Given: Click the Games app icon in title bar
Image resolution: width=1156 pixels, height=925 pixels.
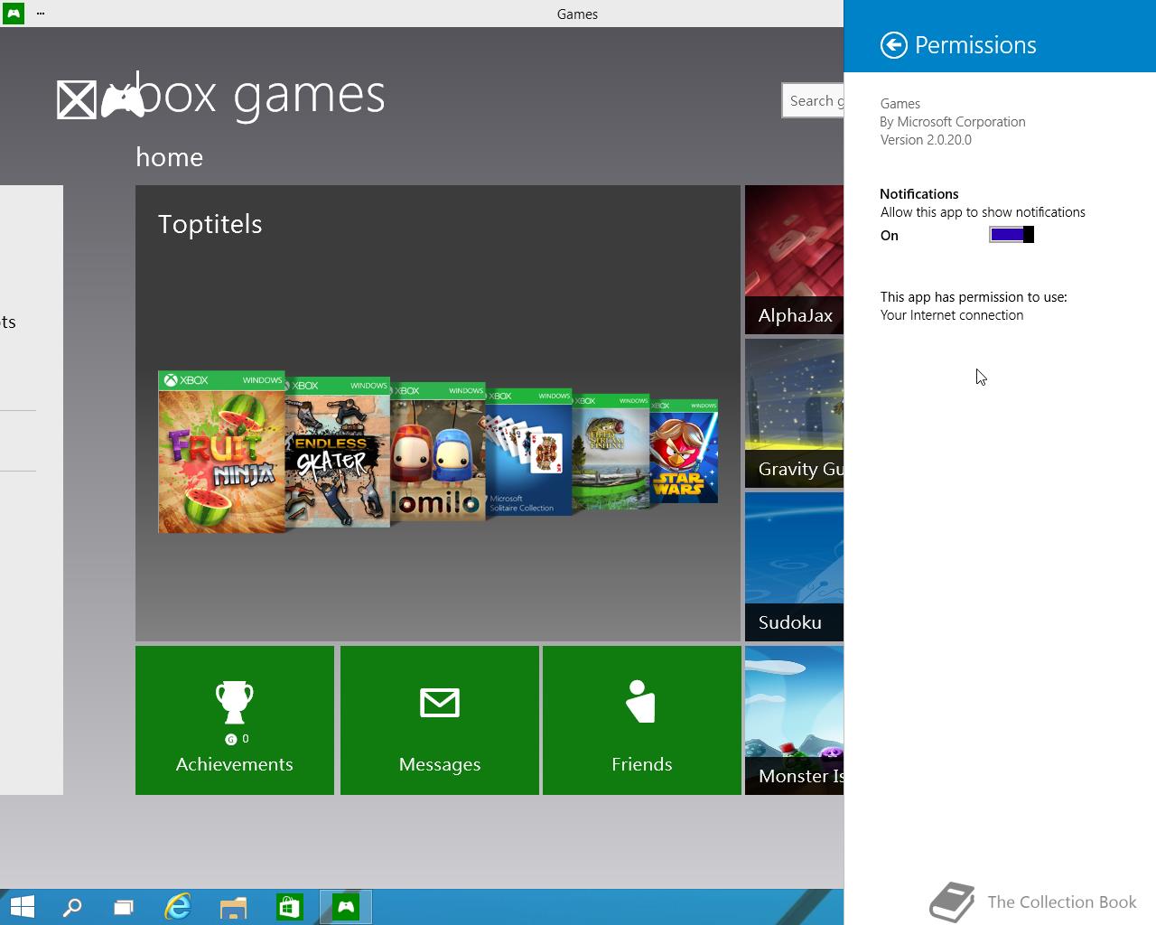Looking at the screenshot, I should 14,14.
